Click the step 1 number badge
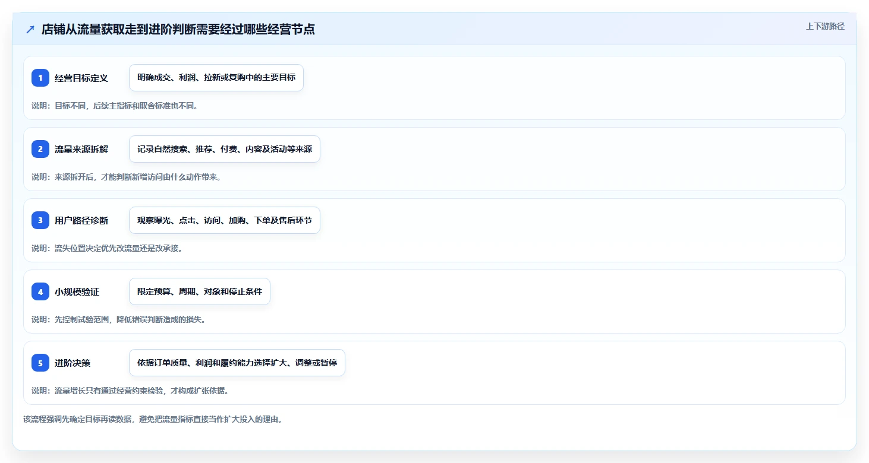 [40, 78]
